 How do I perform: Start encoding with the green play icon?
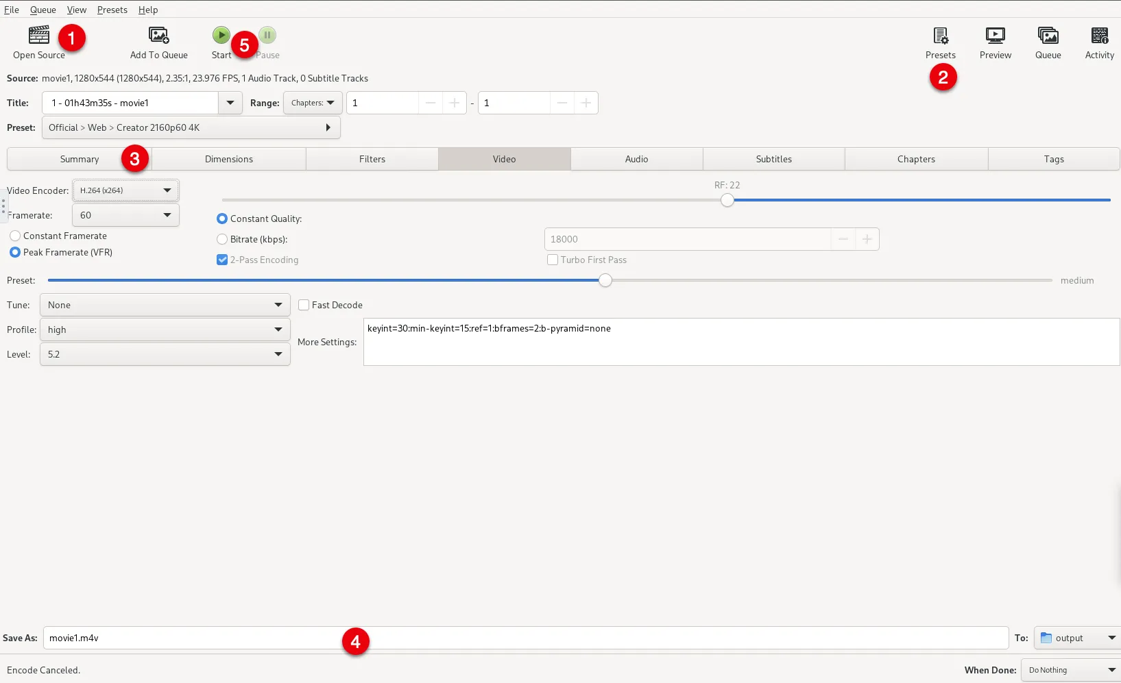pos(221,35)
